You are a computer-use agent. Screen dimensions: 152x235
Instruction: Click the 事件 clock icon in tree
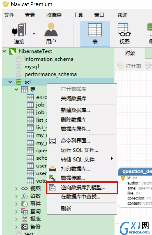[x=24, y=204]
